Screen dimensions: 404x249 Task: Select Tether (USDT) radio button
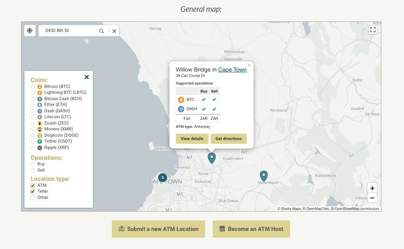[x=32, y=141]
